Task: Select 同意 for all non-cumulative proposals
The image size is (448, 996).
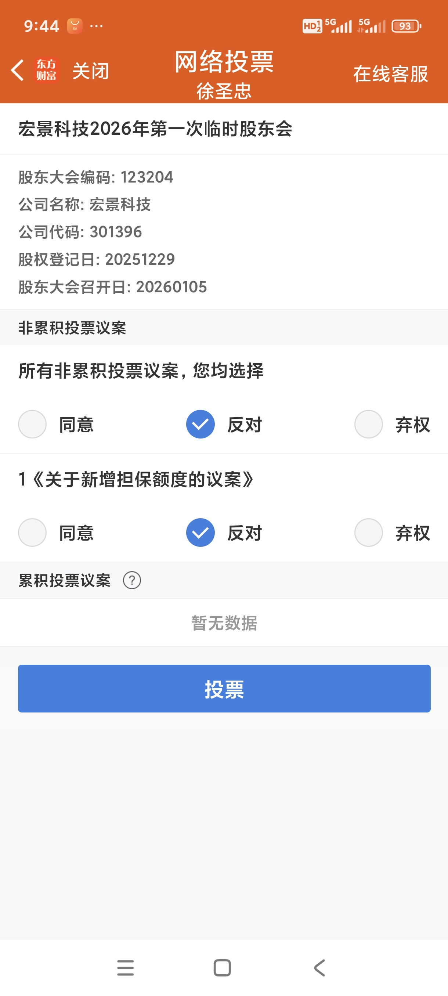Action: click(x=32, y=424)
